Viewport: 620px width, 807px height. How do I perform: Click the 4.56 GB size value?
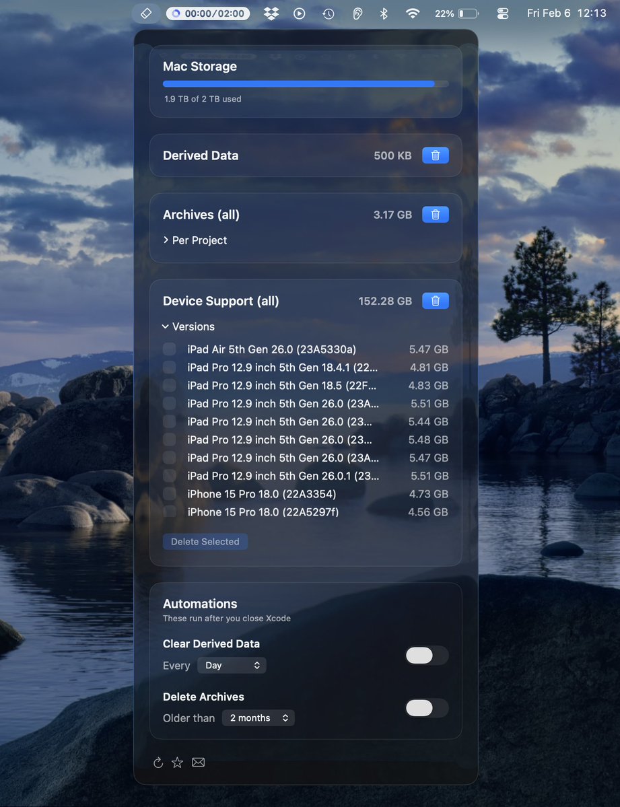(x=428, y=512)
